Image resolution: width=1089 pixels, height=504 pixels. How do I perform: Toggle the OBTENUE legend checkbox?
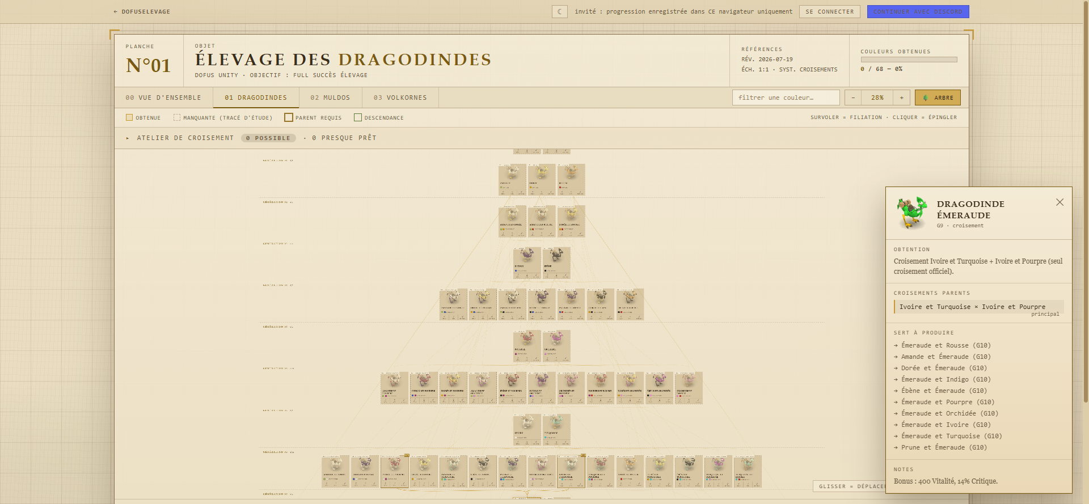(x=129, y=117)
